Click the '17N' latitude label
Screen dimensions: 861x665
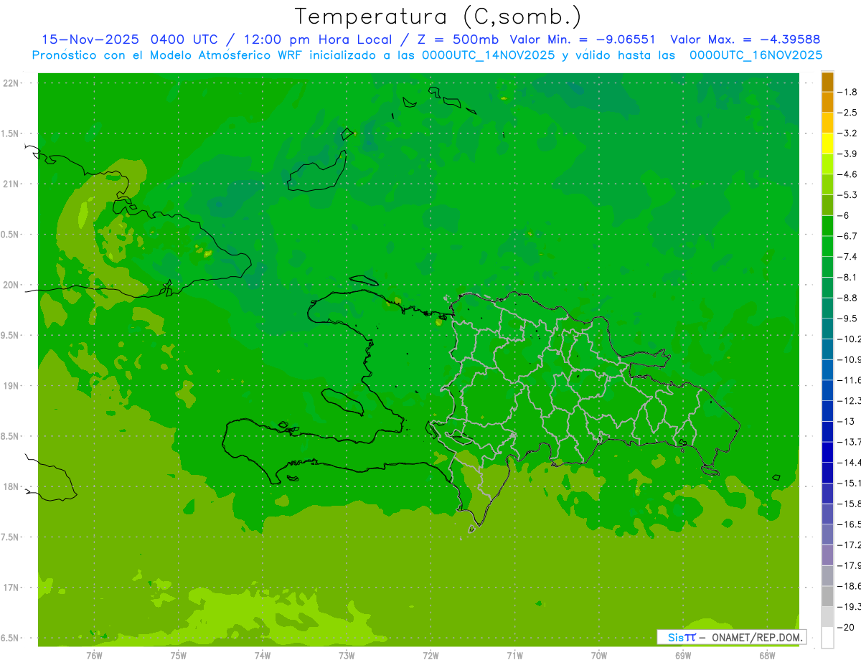click(11, 588)
